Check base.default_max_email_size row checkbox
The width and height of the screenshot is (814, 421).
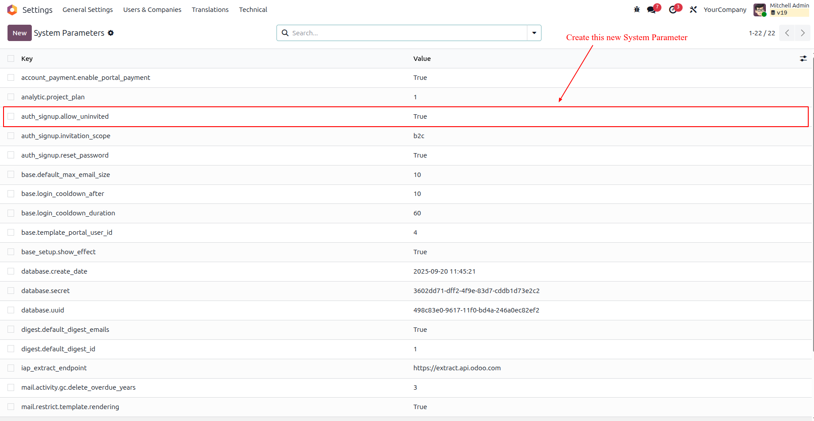pos(11,175)
